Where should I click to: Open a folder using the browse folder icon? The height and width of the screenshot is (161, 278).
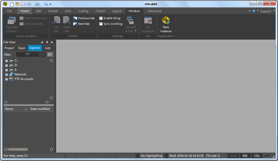pos(50,54)
